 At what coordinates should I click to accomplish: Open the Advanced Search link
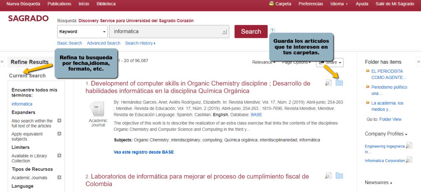click(103, 43)
